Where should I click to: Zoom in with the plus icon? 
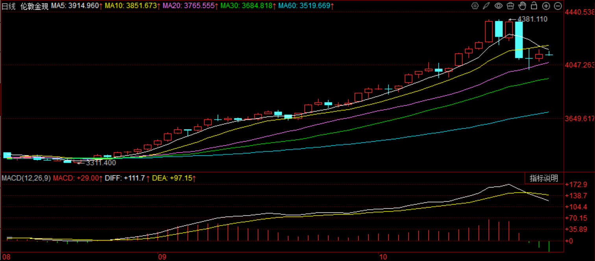(546, 6)
